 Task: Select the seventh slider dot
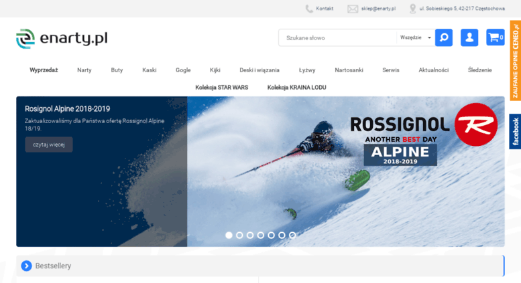click(x=292, y=235)
